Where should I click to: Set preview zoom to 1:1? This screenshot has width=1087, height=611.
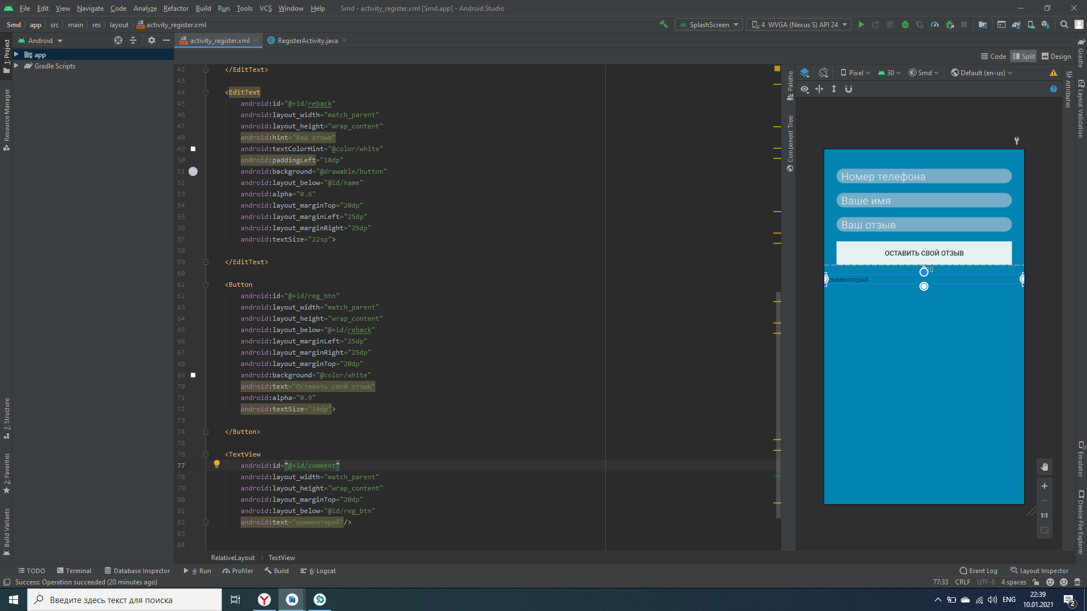click(1045, 515)
